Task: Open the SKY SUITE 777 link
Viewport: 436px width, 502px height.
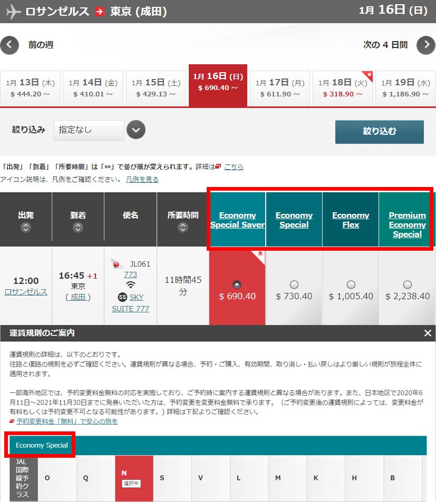Action: tap(130, 303)
